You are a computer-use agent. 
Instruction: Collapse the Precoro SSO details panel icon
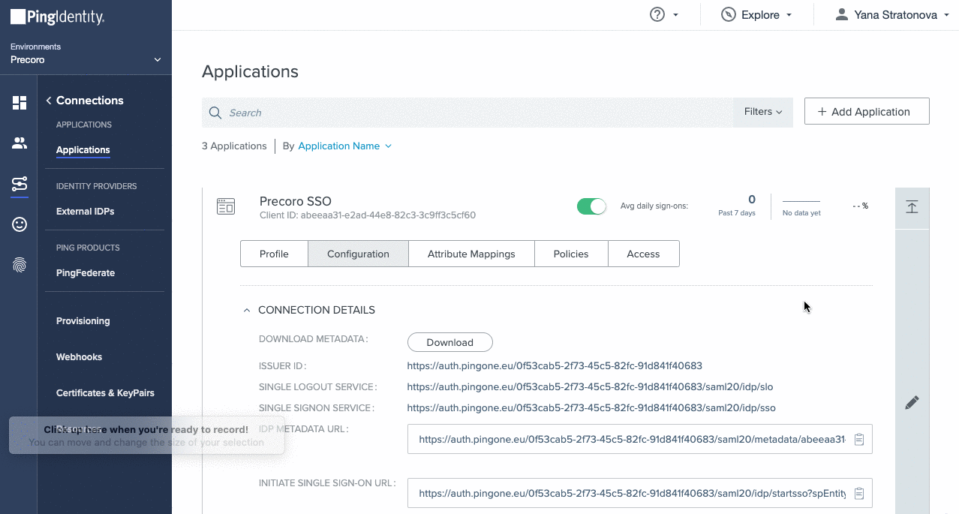[x=912, y=208]
